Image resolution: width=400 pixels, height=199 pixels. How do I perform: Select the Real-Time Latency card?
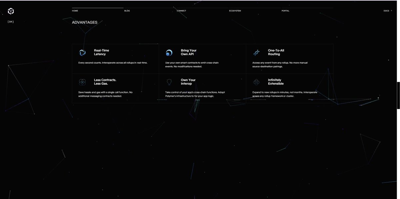(x=115, y=58)
